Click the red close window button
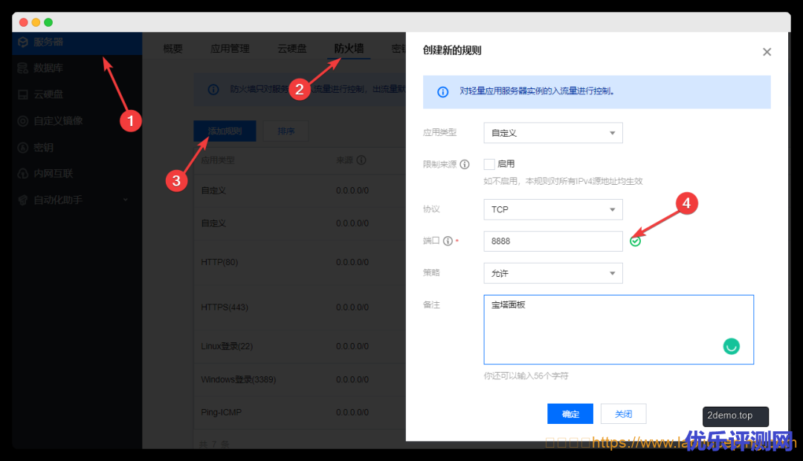This screenshot has height=461, width=803. click(24, 22)
